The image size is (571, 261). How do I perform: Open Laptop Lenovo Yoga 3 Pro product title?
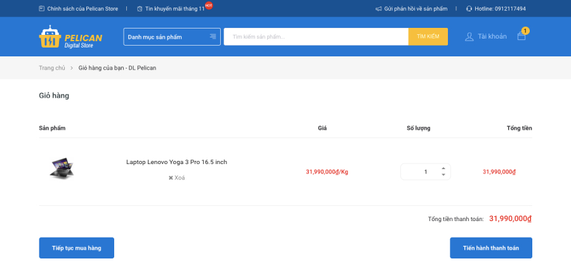(x=176, y=162)
